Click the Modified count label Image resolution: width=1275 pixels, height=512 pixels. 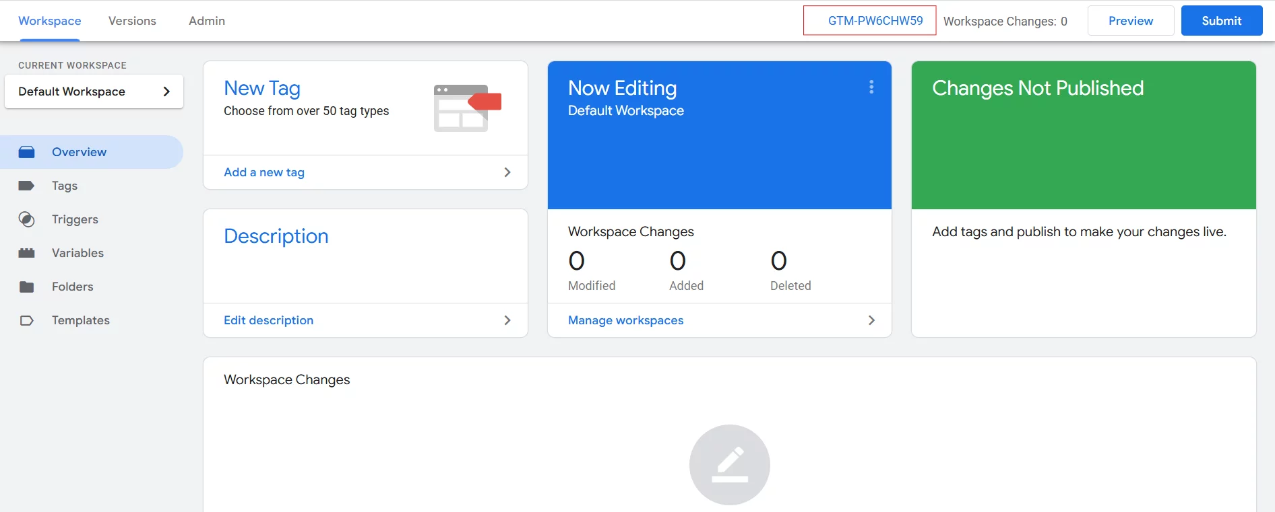tap(592, 286)
